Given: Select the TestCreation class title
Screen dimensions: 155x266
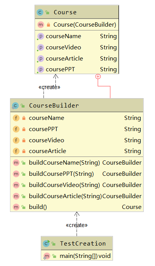Looking at the screenshot, I should (x=83, y=244).
